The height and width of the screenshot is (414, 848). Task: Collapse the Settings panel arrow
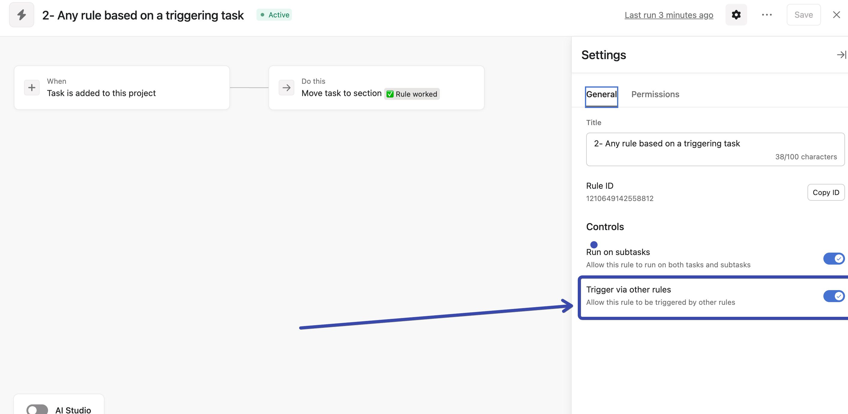pyautogui.click(x=841, y=55)
